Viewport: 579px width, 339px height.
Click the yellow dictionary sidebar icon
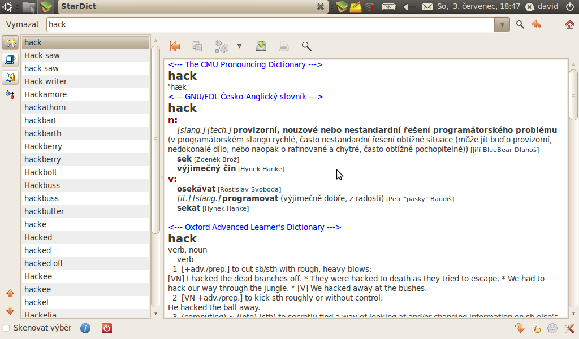click(10, 77)
